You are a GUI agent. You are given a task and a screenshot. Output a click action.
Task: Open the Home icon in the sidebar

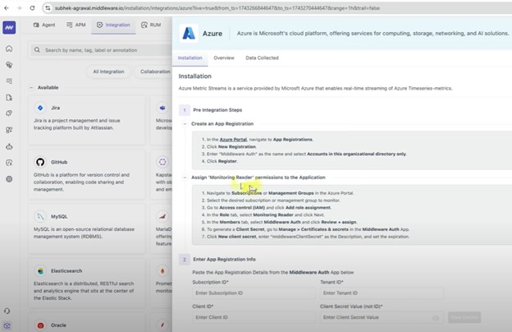click(9, 48)
